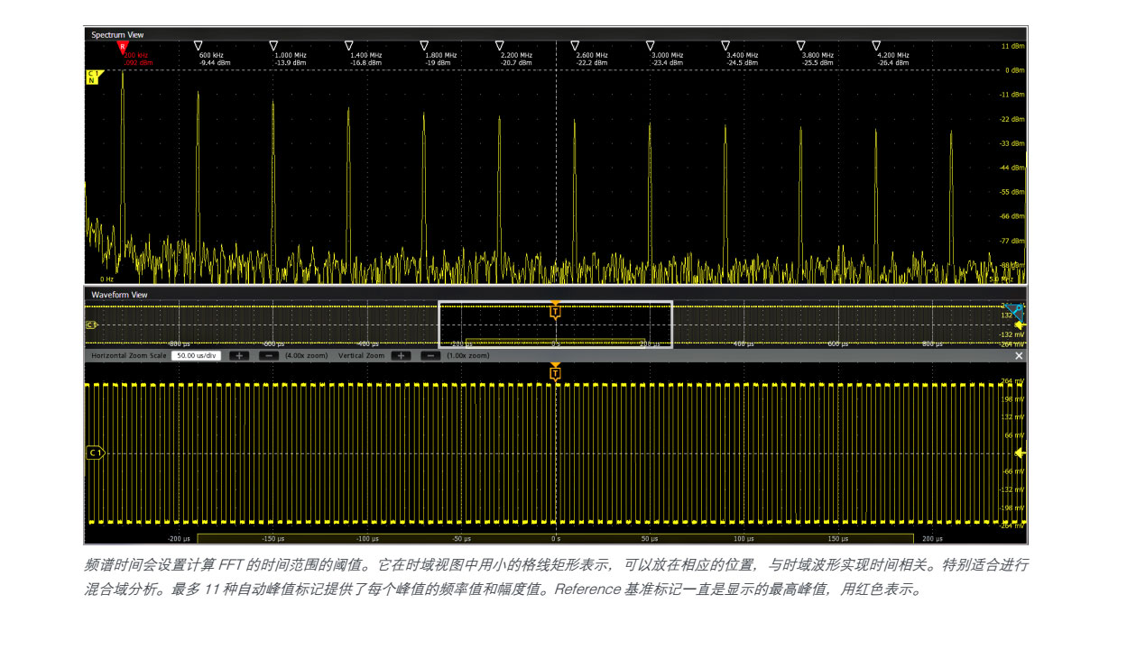The height and width of the screenshot is (649, 1127).
Task: Click the C1 N spectrum channel badge
Action: click(91, 77)
